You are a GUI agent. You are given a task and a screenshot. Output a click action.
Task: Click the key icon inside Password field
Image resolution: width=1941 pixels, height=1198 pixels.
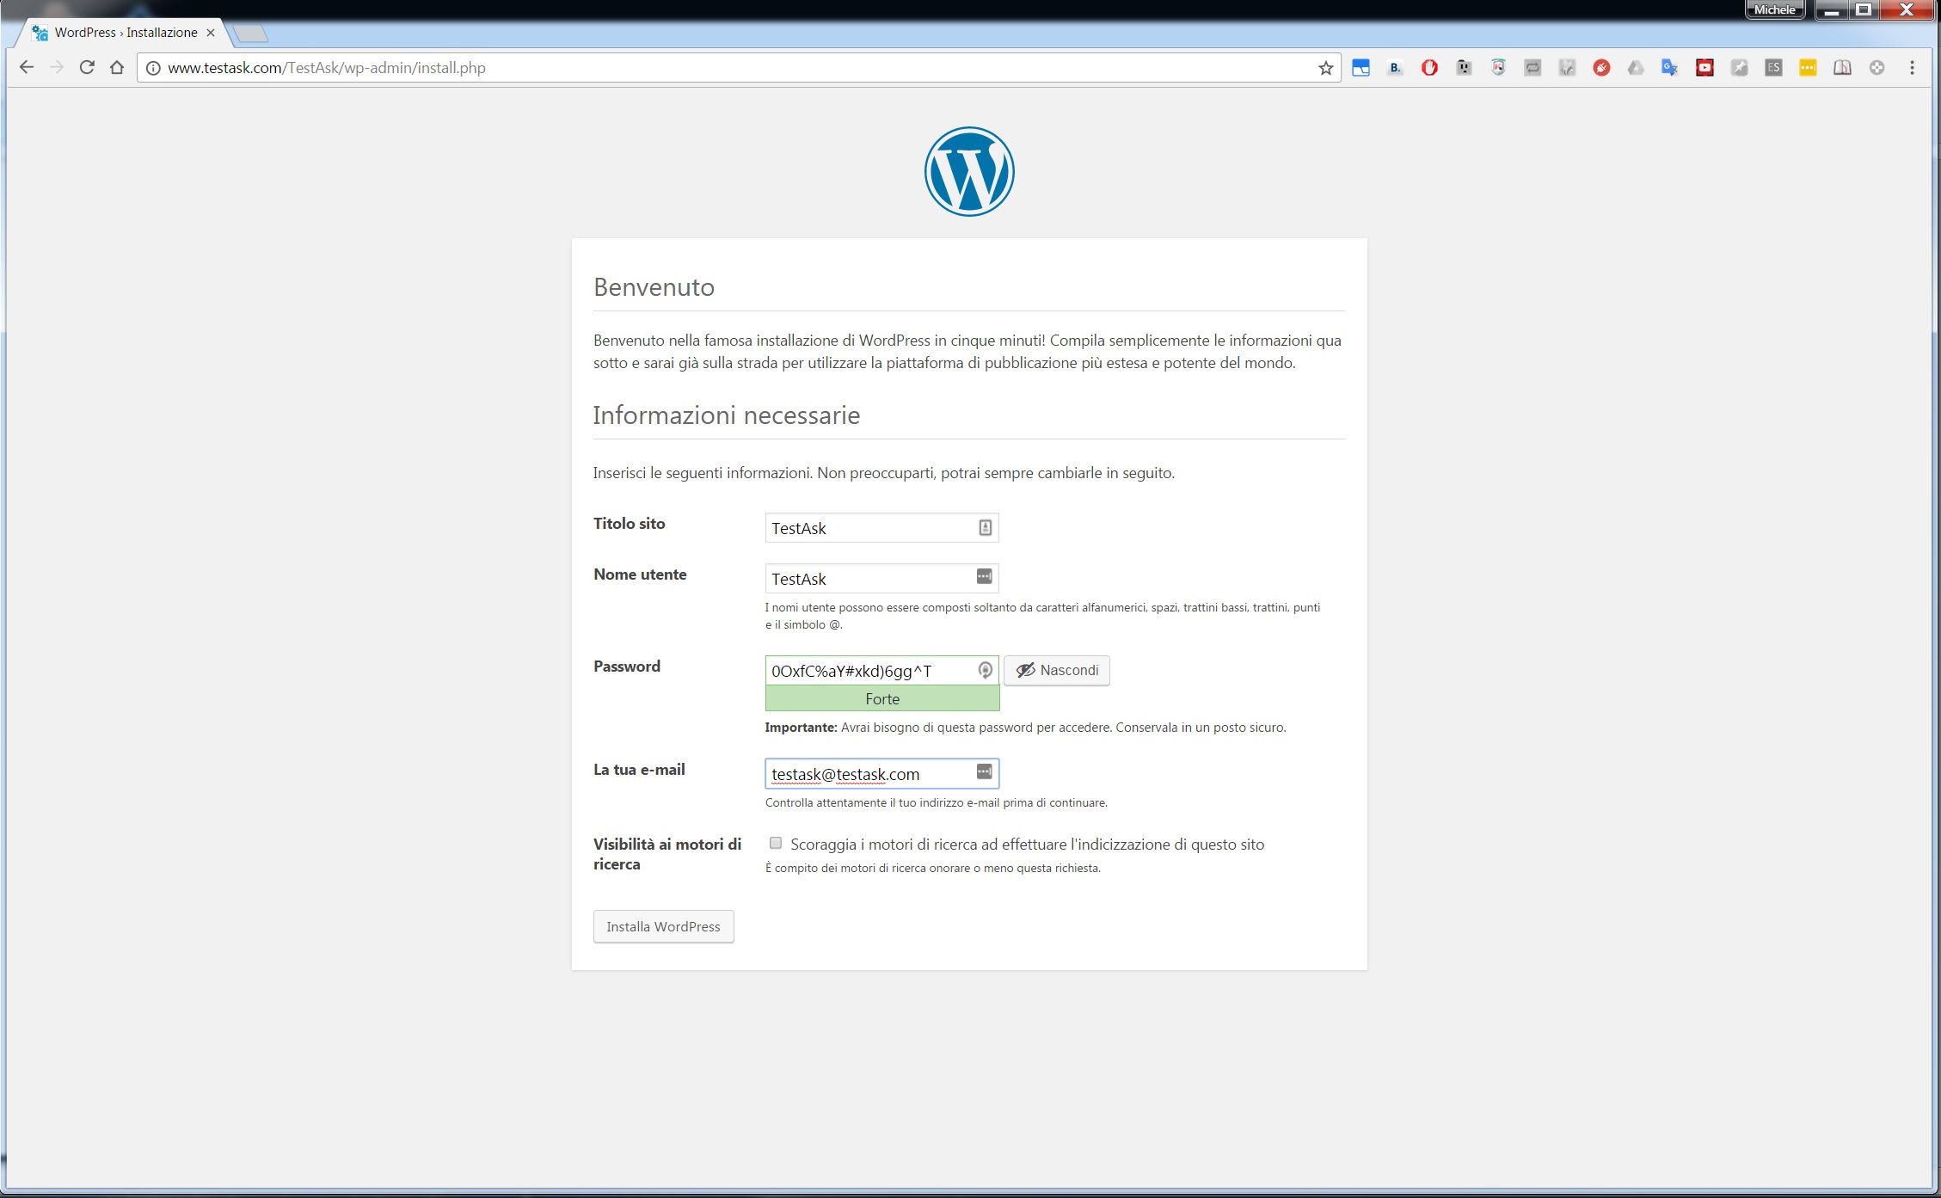tap(986, 670)
